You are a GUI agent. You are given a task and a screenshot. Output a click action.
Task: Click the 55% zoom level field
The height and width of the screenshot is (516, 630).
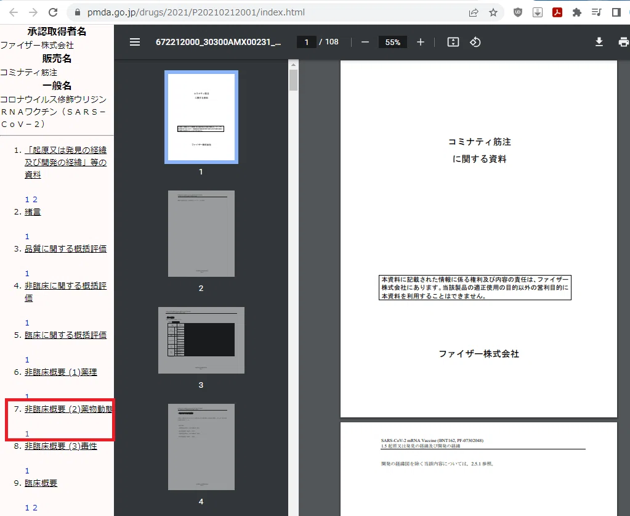pos(392,42)
